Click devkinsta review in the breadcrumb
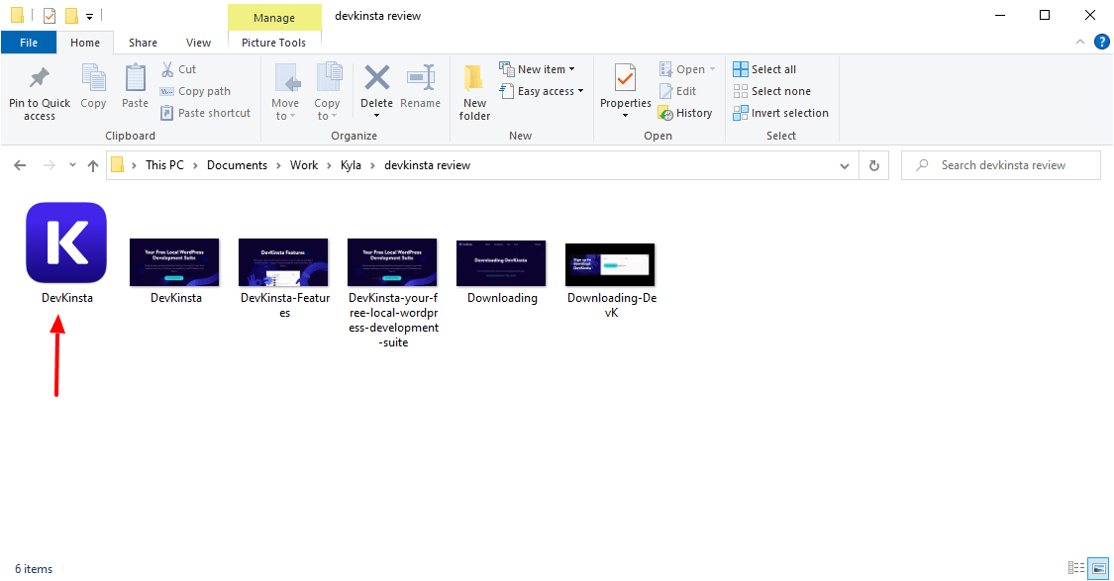 tap(427, 164)
